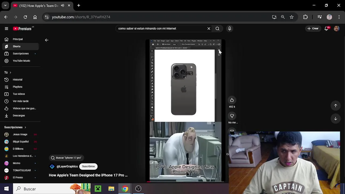The height and width of the screenshot is (194, 345).
Task: Dislike the Short via No me gusta
Action: 232,116
